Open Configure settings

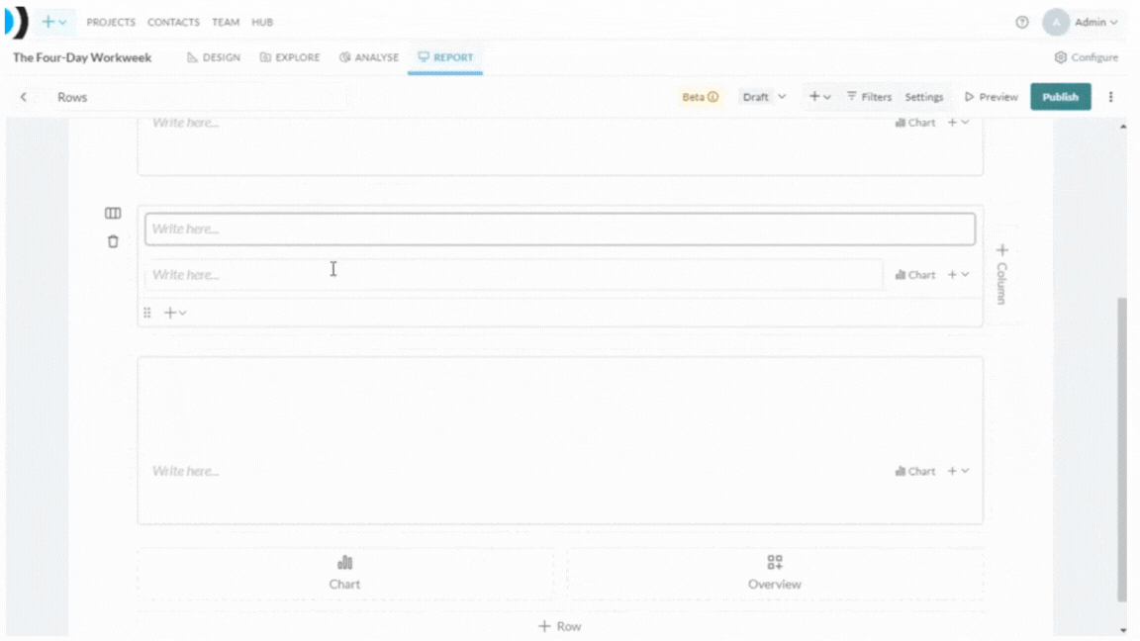(x=1087, y=57)
